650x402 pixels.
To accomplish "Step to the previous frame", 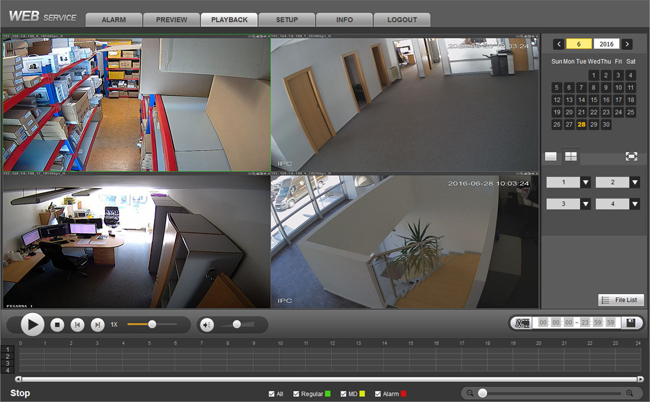I will pyautogui.click(x=78, y=324).
